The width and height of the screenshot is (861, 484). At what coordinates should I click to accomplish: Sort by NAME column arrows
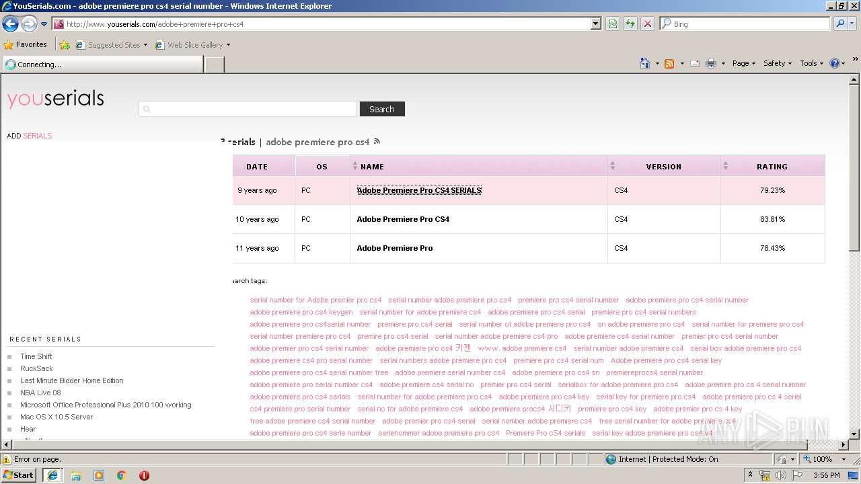coord(355,166)
